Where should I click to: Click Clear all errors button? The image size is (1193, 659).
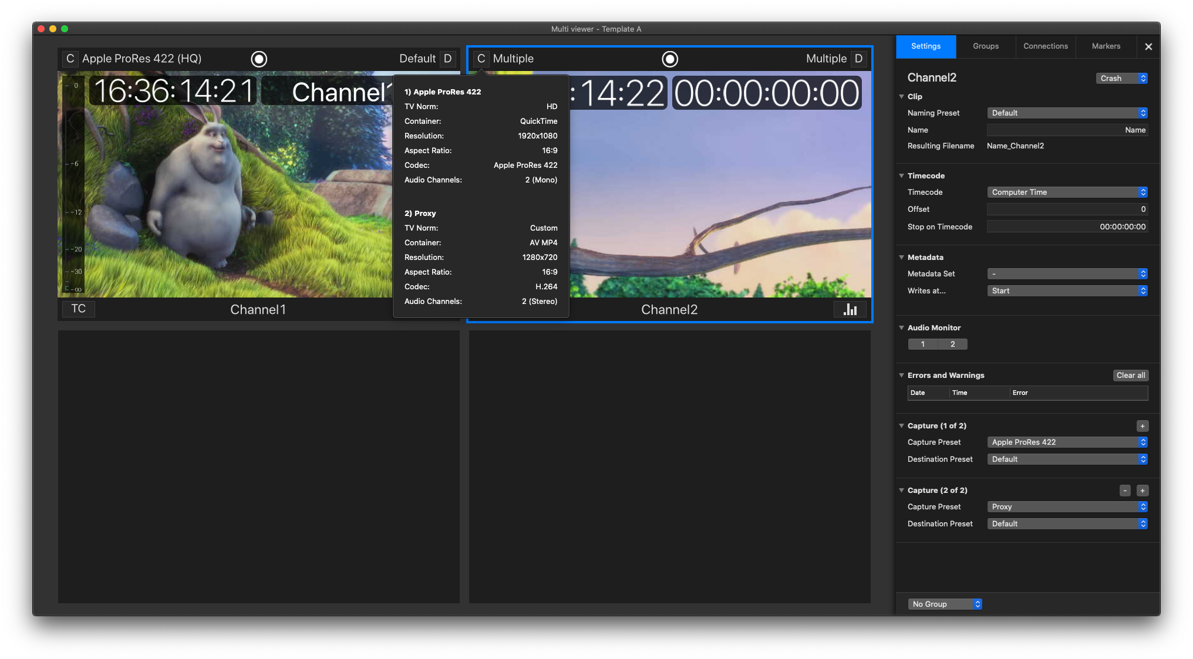tap(1131, 376)
